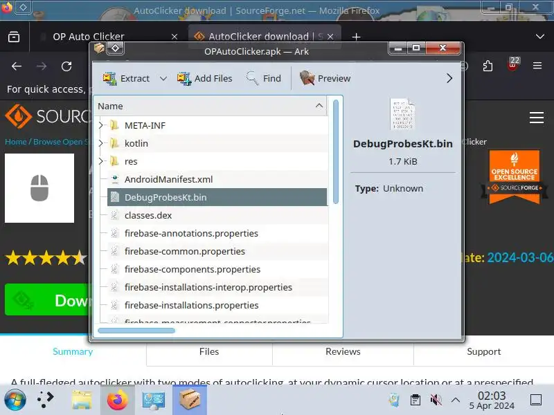Screen dimensions: 554x415
Task: Open Firefox application menu
Action: [537, 66]
